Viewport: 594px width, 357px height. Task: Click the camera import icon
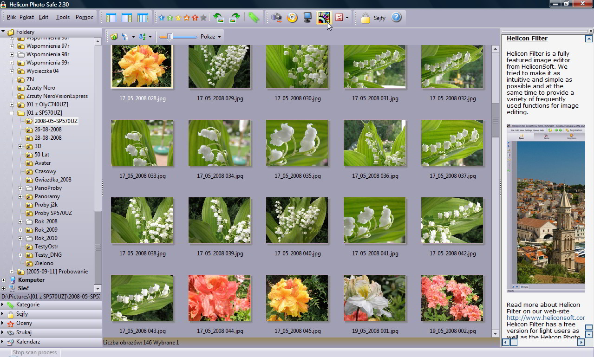pyautogui.click(x=277, y=18)
